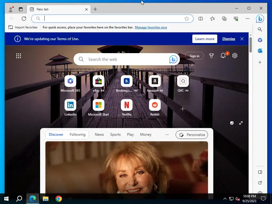Open Bing Chat in the sidebar
Screen dimensions: 272x204
tap(260, 19)
